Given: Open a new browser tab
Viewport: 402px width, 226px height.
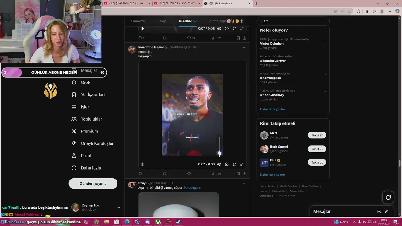Looking at the screenshot, I should pos(256,3).
